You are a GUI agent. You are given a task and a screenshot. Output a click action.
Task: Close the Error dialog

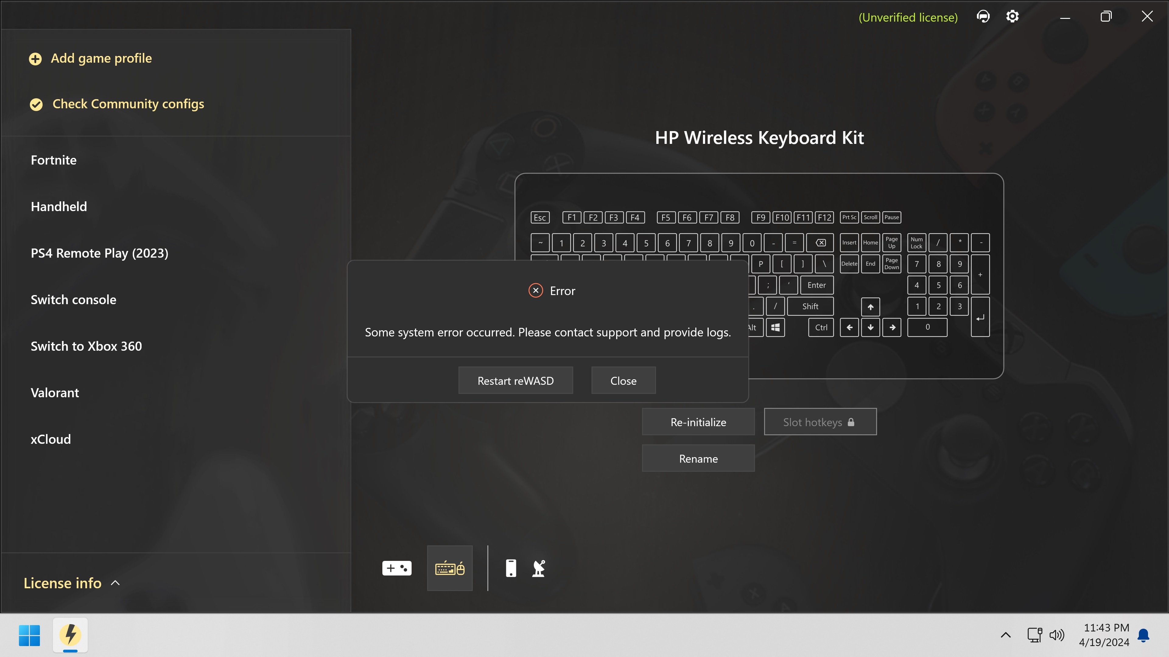click(x=623, y=381)
